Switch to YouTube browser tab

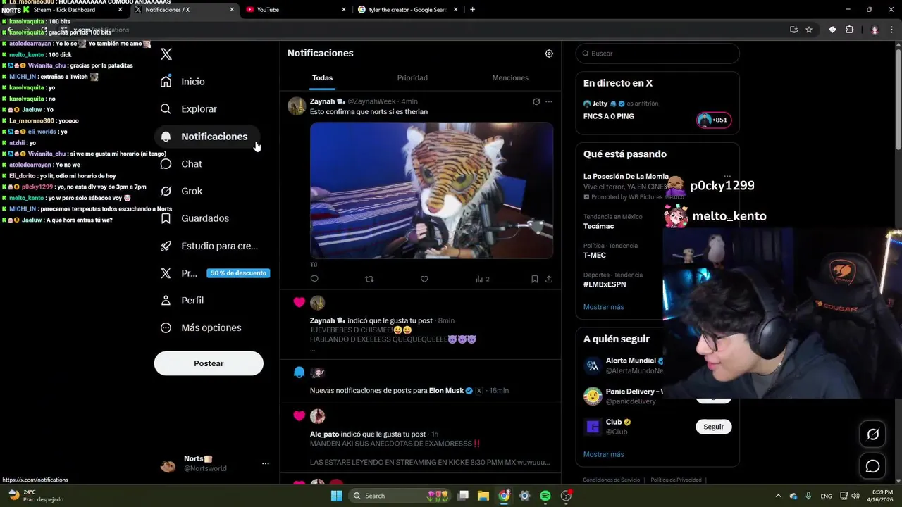(x=296, y=10)
